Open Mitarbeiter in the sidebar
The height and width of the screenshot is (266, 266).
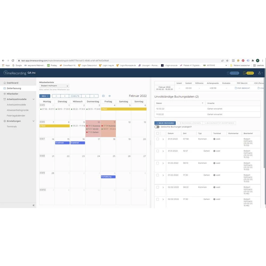(x=13, y=94)
